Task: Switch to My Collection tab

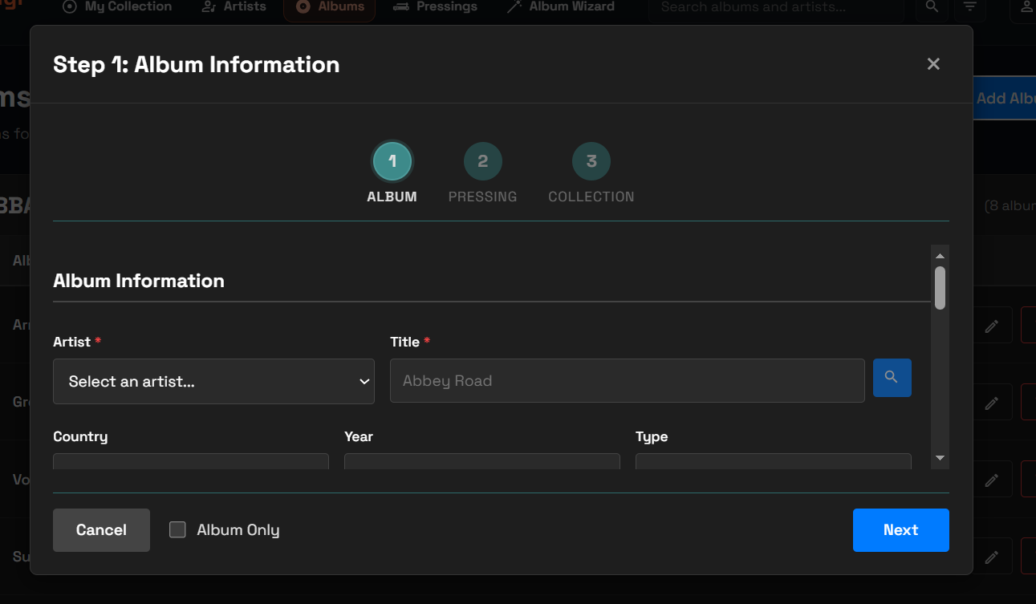Action: click(x=117, y=7)
